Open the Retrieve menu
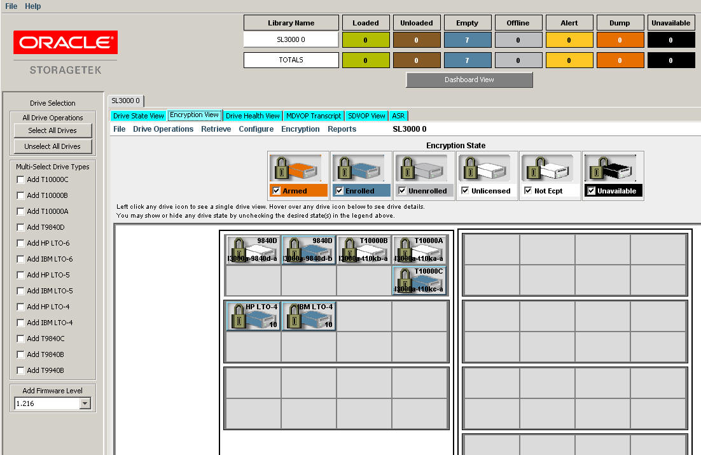The width and height of the screenshot is (701, 455). point(216,129)
